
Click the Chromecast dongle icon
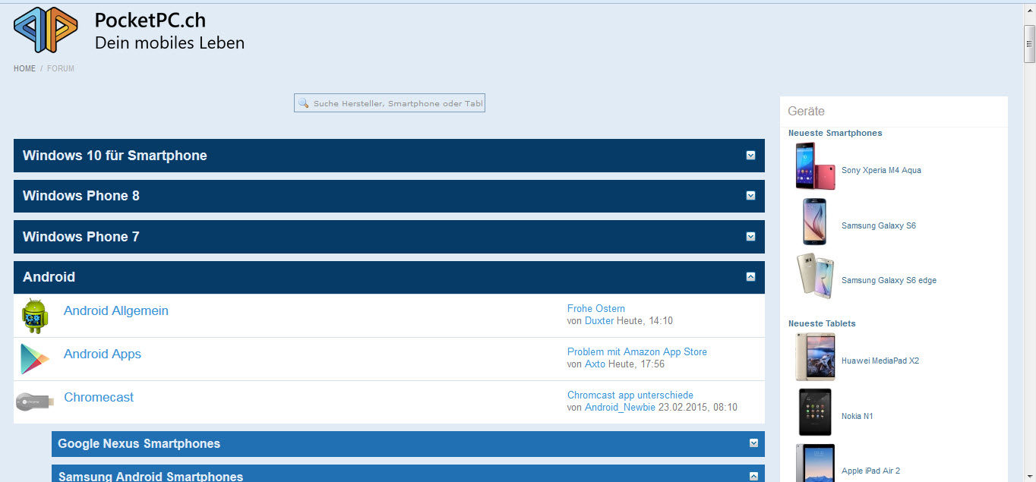tap(35, 402)
